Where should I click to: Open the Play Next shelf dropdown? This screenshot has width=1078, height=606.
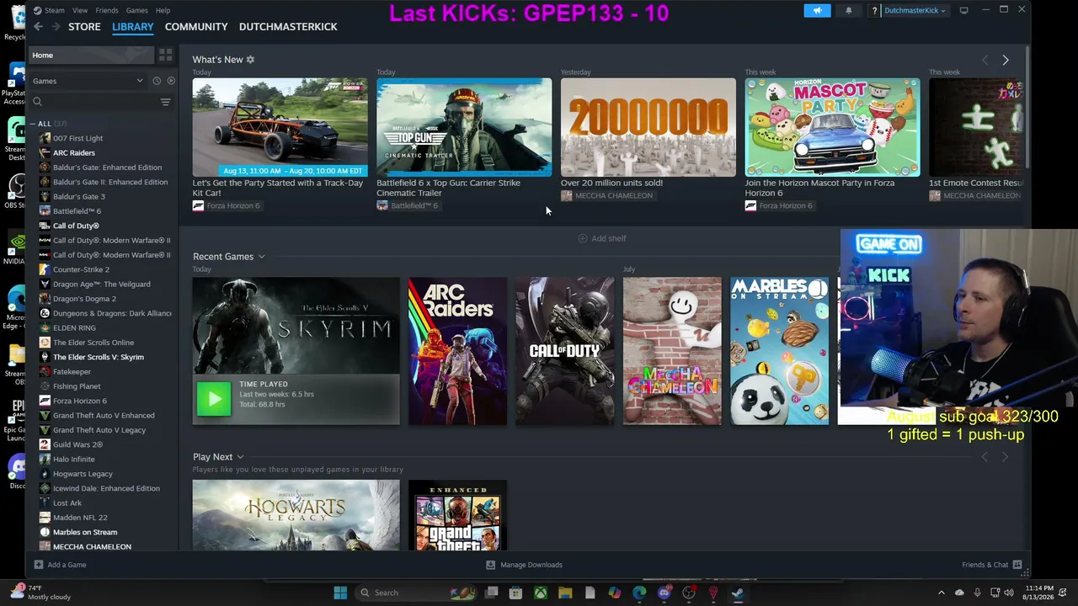(240, 457)
